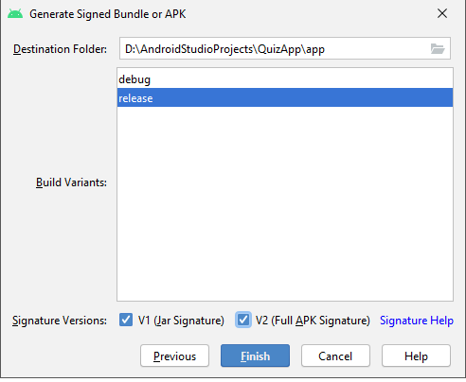466x382 pixels.
Task: Click the Android logo in title bar
Action: [x=15, y=14]
